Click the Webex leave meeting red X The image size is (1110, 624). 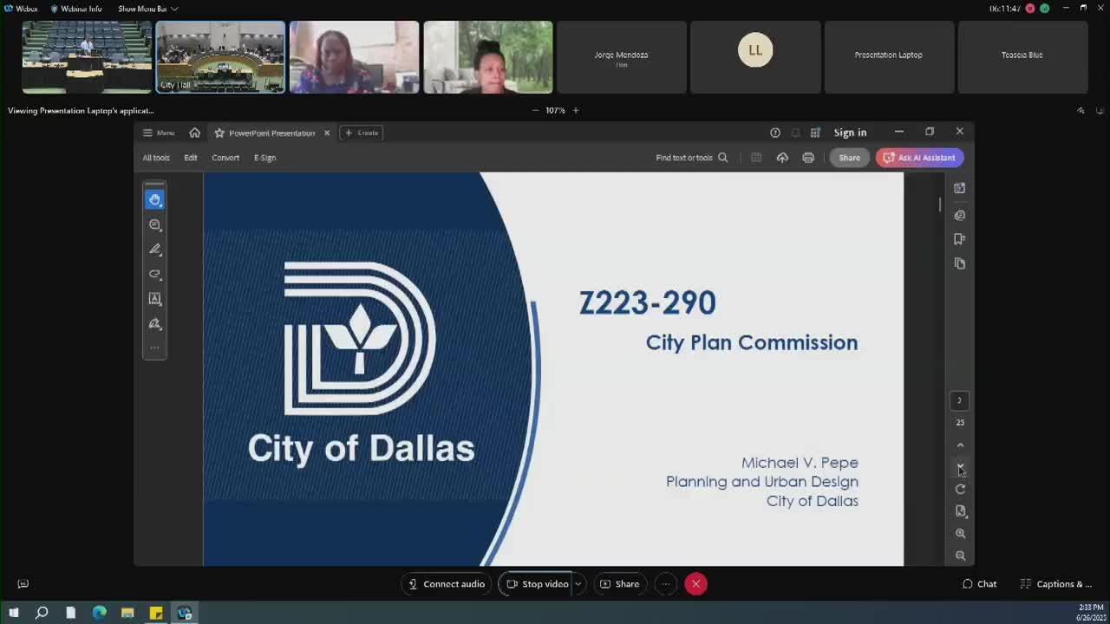coord(695,584)
